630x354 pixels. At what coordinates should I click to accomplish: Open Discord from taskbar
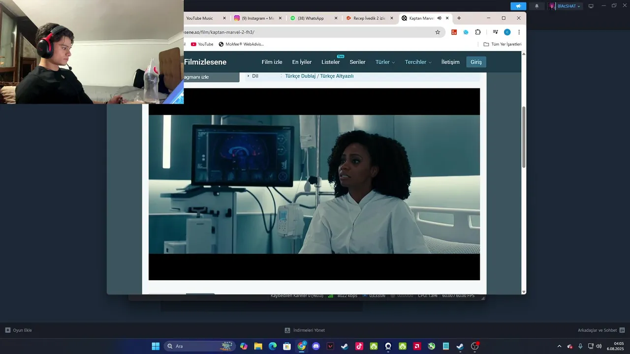pos(316,346)
